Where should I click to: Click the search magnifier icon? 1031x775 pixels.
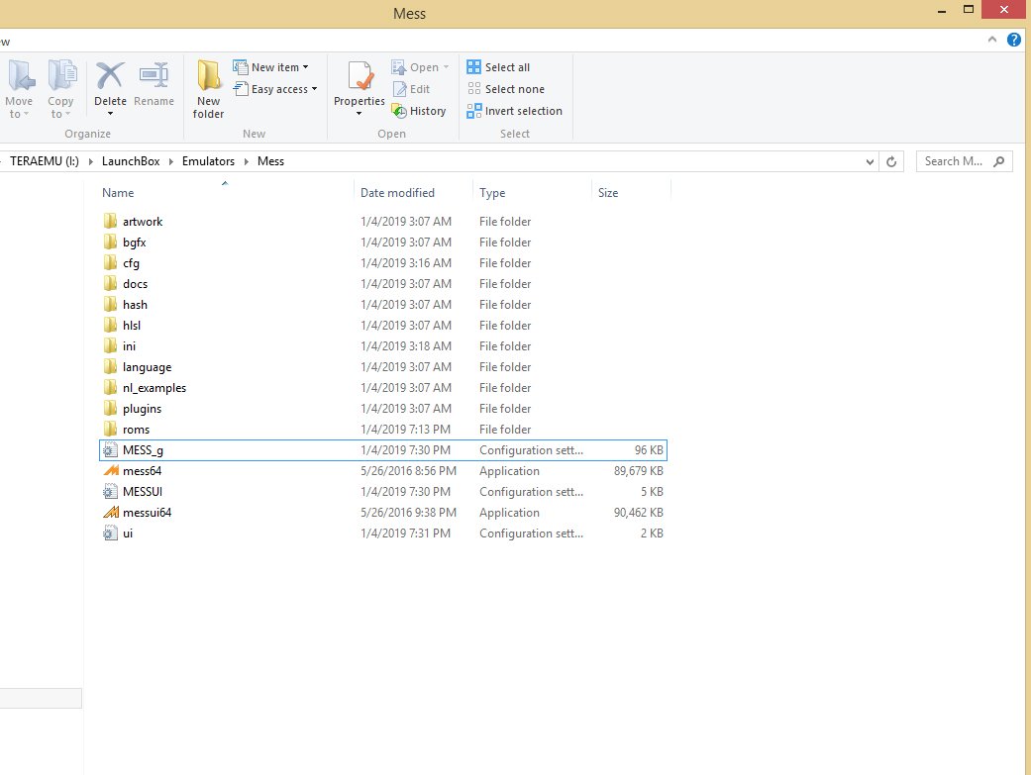click(998, 161)
